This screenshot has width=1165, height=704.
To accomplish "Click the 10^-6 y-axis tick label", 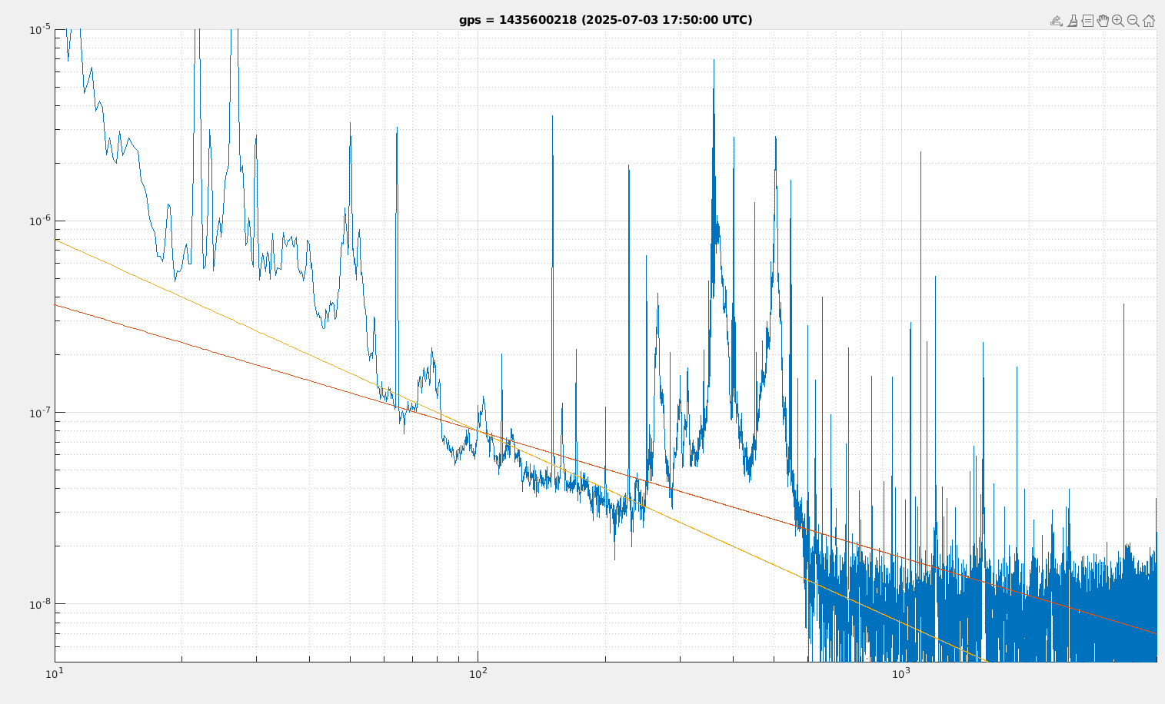I will [39, 221].
